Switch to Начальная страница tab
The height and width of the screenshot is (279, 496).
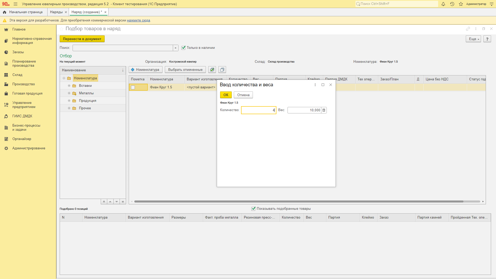[x=24, y=12]
